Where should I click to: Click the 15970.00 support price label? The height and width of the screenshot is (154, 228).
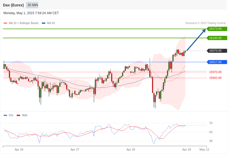(215, 72)
